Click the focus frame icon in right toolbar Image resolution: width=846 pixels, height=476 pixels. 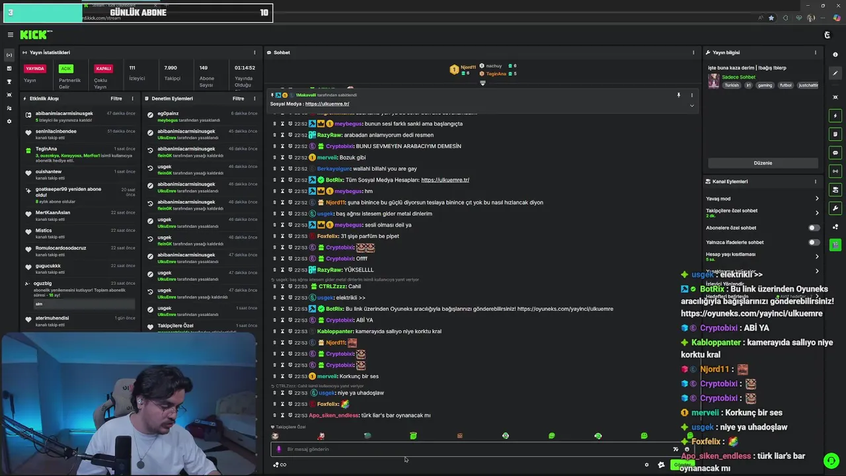click(x=835, y=97)
